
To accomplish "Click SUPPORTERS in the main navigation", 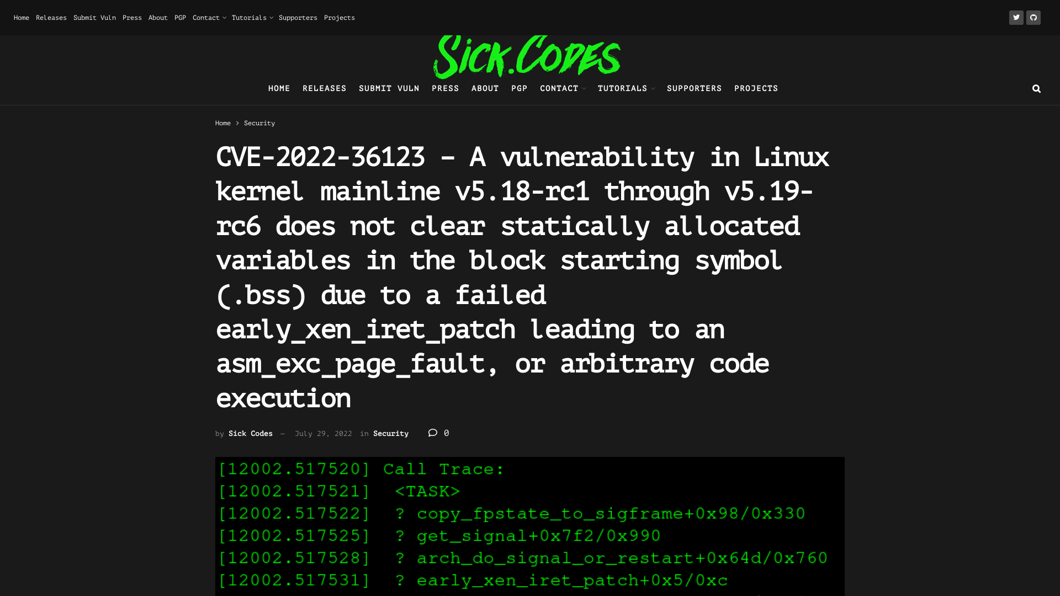I will tap(694, 88).
